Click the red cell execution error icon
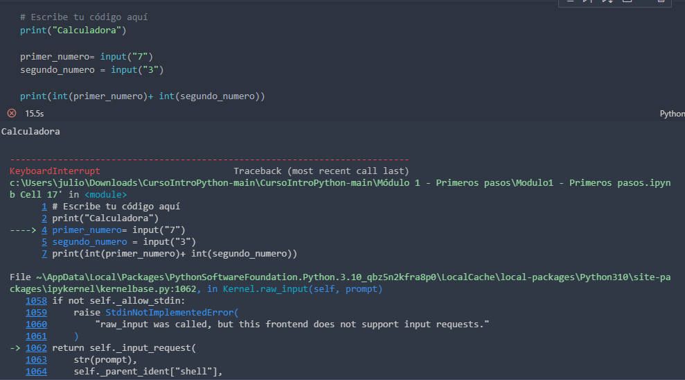This screenshot has height=380, width=685. 12,113
